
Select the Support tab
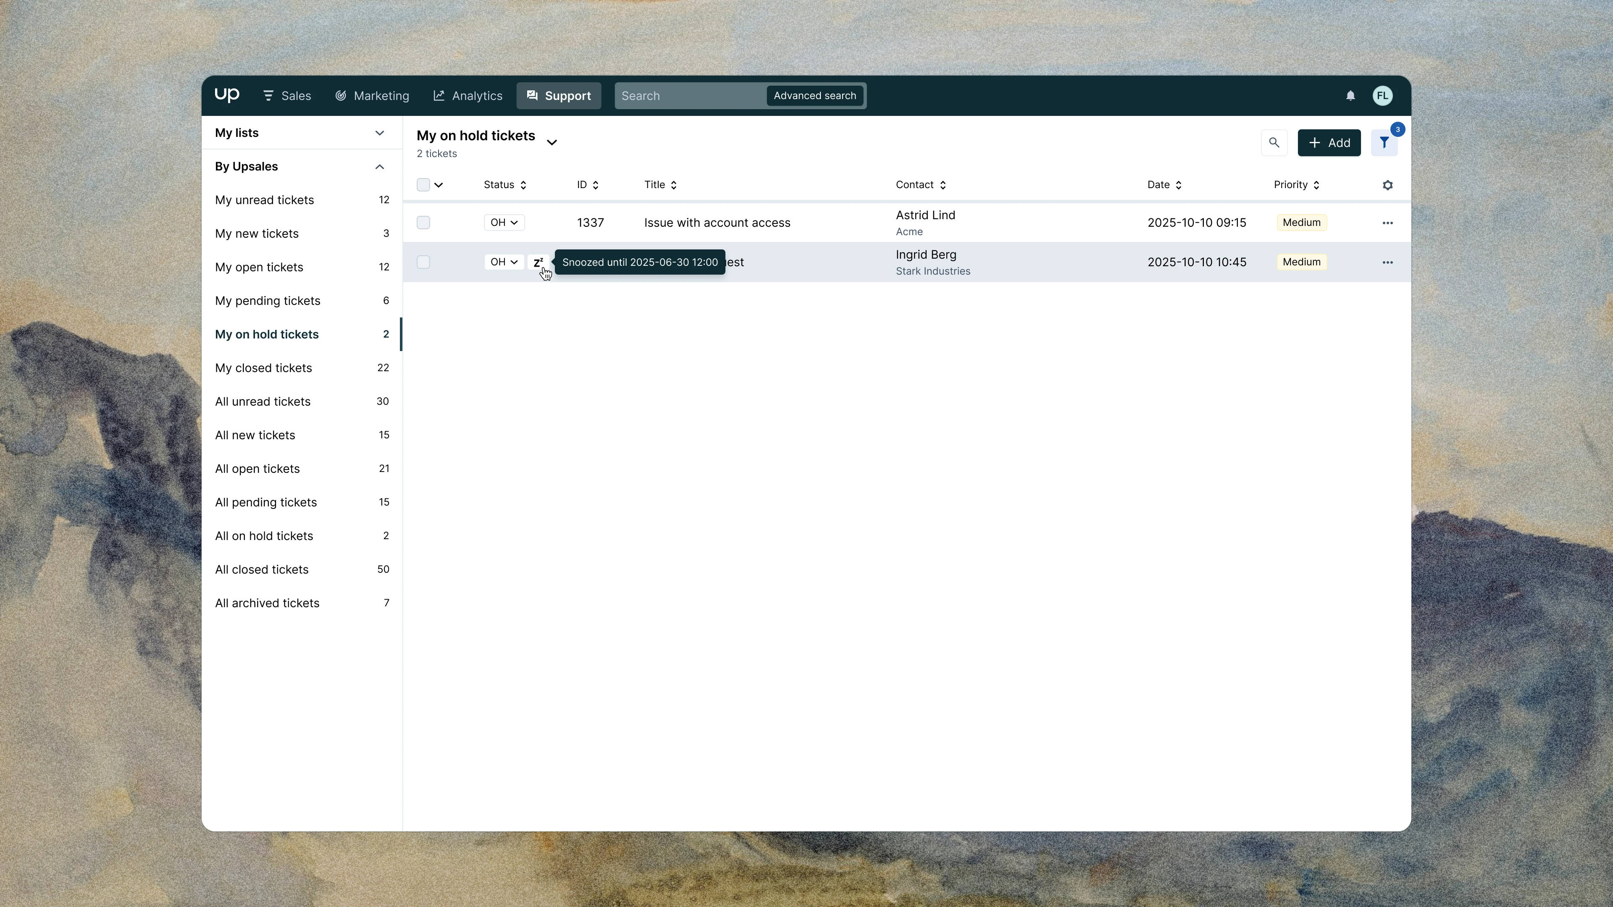(x=559, y=96)
